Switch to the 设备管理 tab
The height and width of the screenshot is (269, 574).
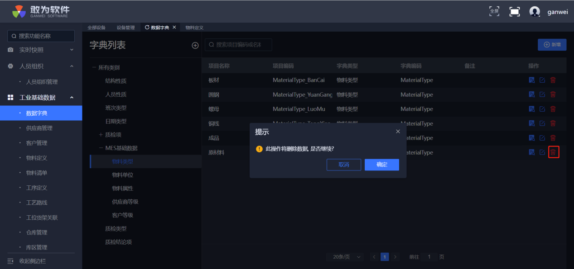point(125,28)
